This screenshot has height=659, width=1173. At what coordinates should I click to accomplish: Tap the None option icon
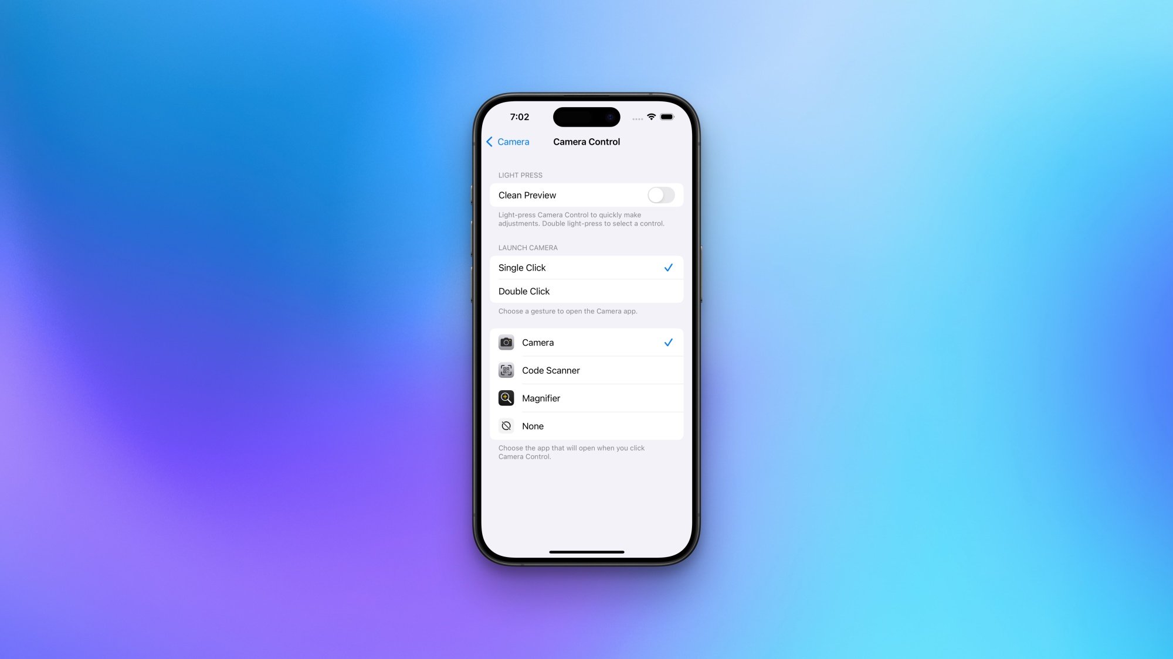point(506,426)
